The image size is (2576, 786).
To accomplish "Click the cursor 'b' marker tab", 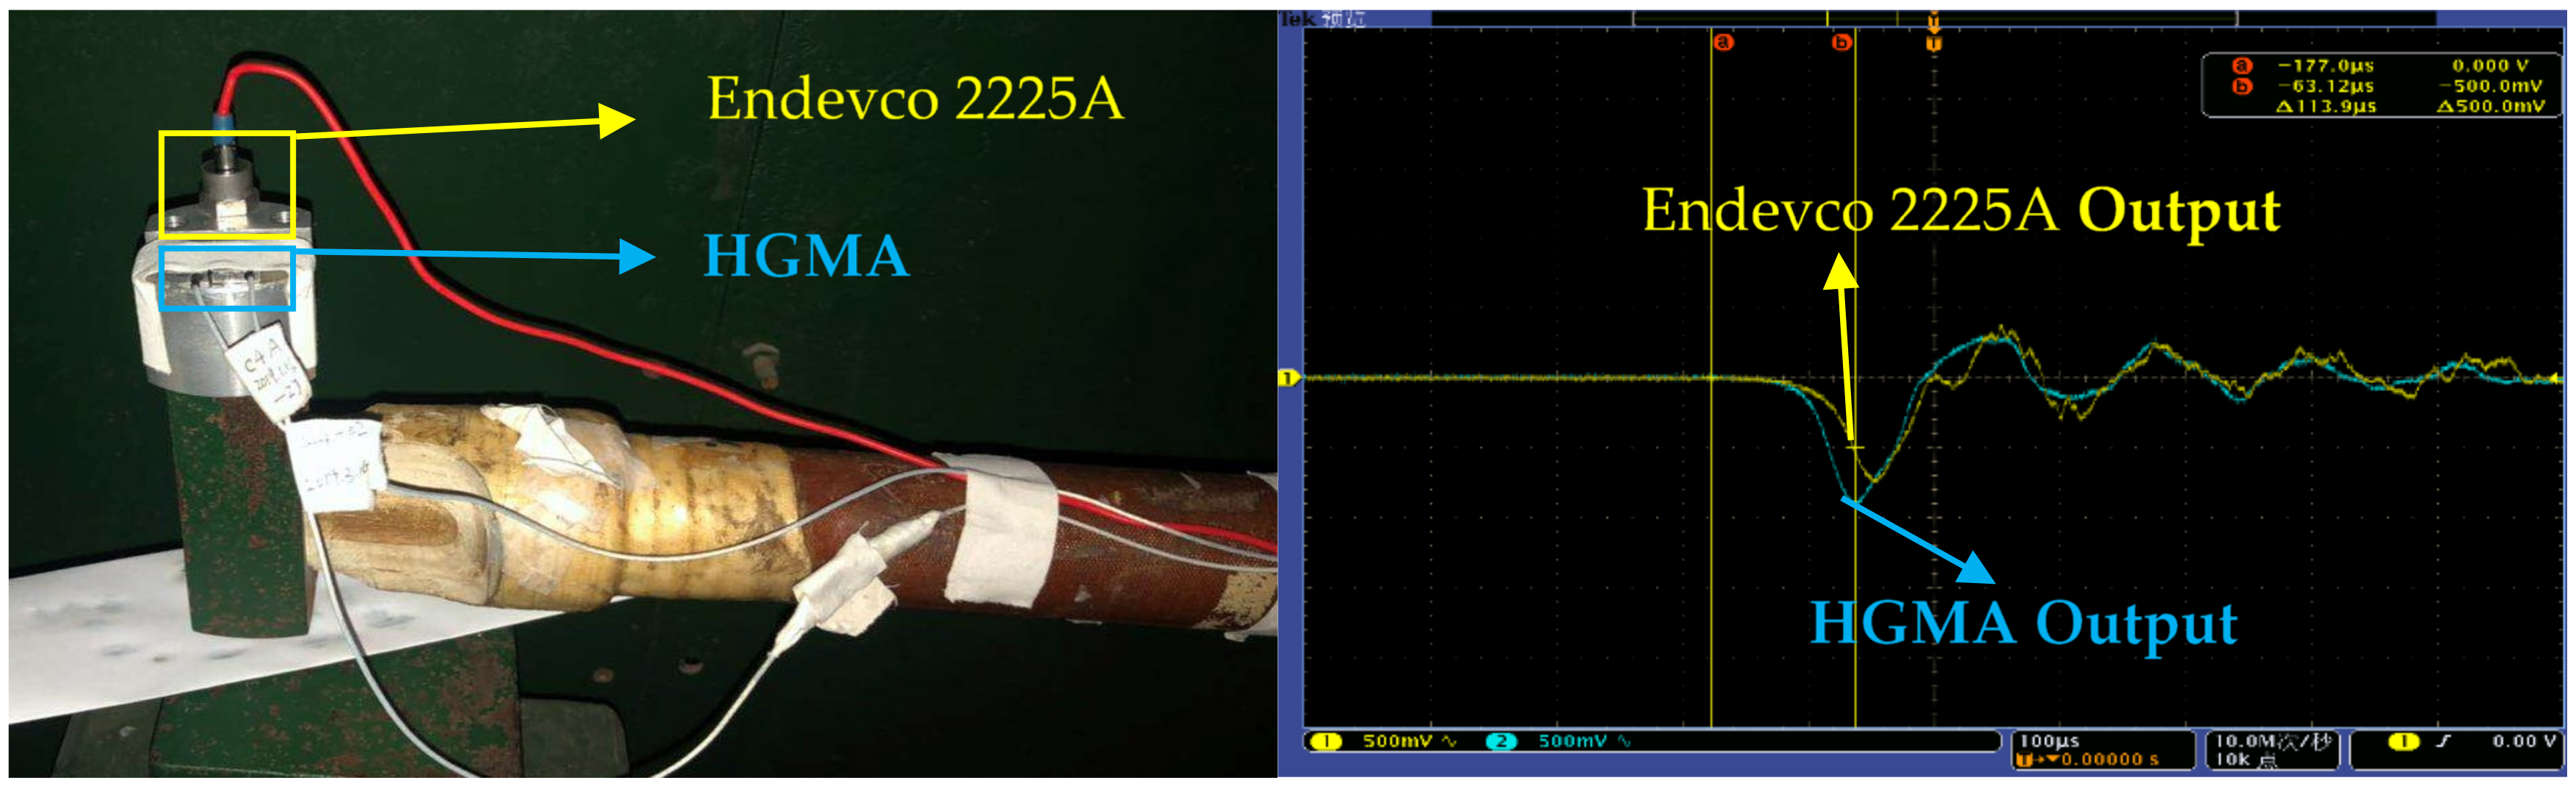I will tap(1842, 43).
